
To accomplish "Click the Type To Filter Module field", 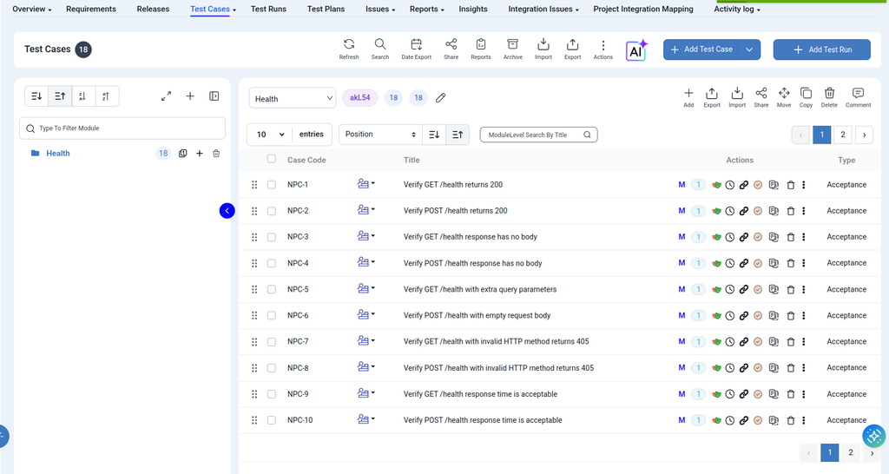I will point(122,128).
